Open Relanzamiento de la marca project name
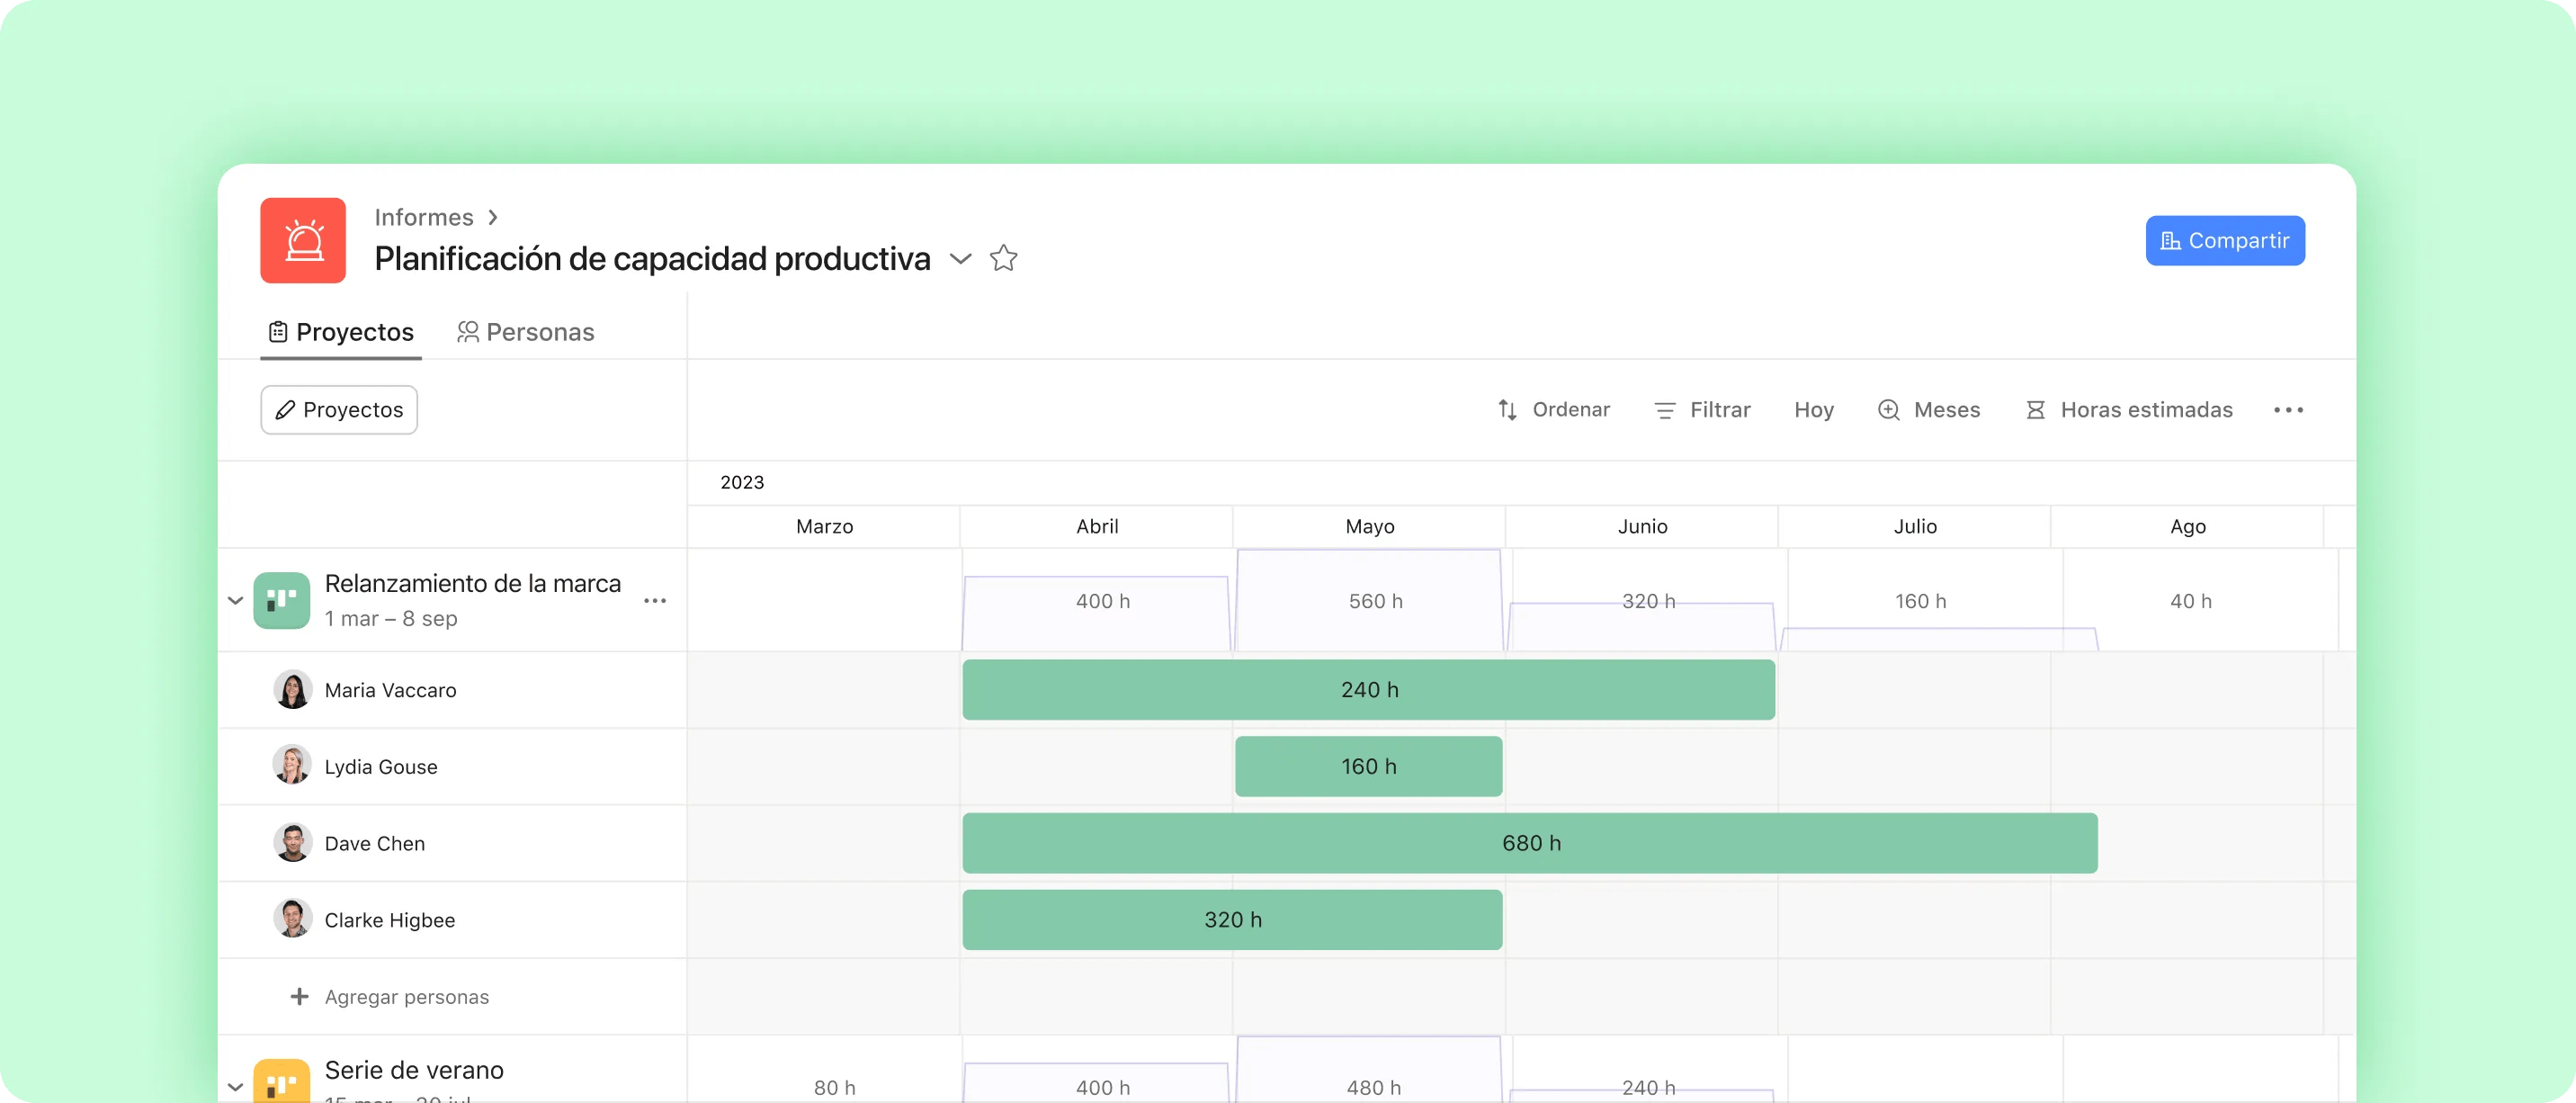This screenshot has width=2576, height=1103. (473, 584)
